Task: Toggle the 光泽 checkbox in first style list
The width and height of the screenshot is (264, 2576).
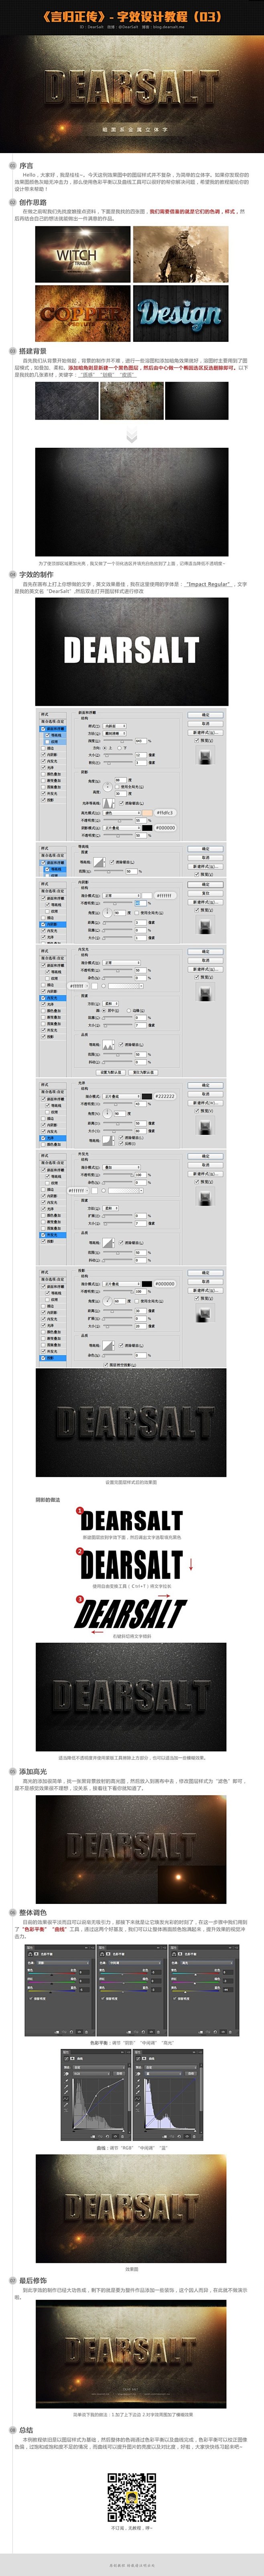Action: click(x=44, y=768)
